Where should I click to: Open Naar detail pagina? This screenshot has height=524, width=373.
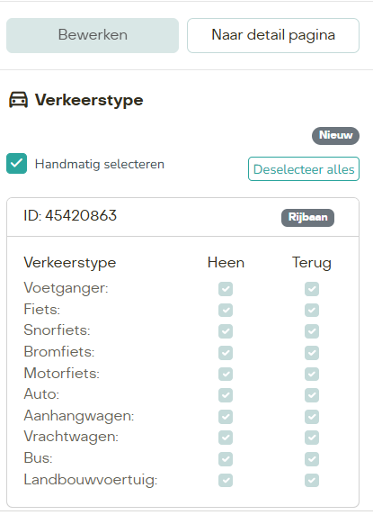273,35
